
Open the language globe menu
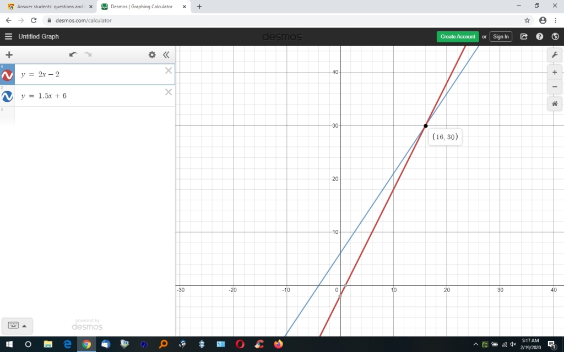pos(555,36)
